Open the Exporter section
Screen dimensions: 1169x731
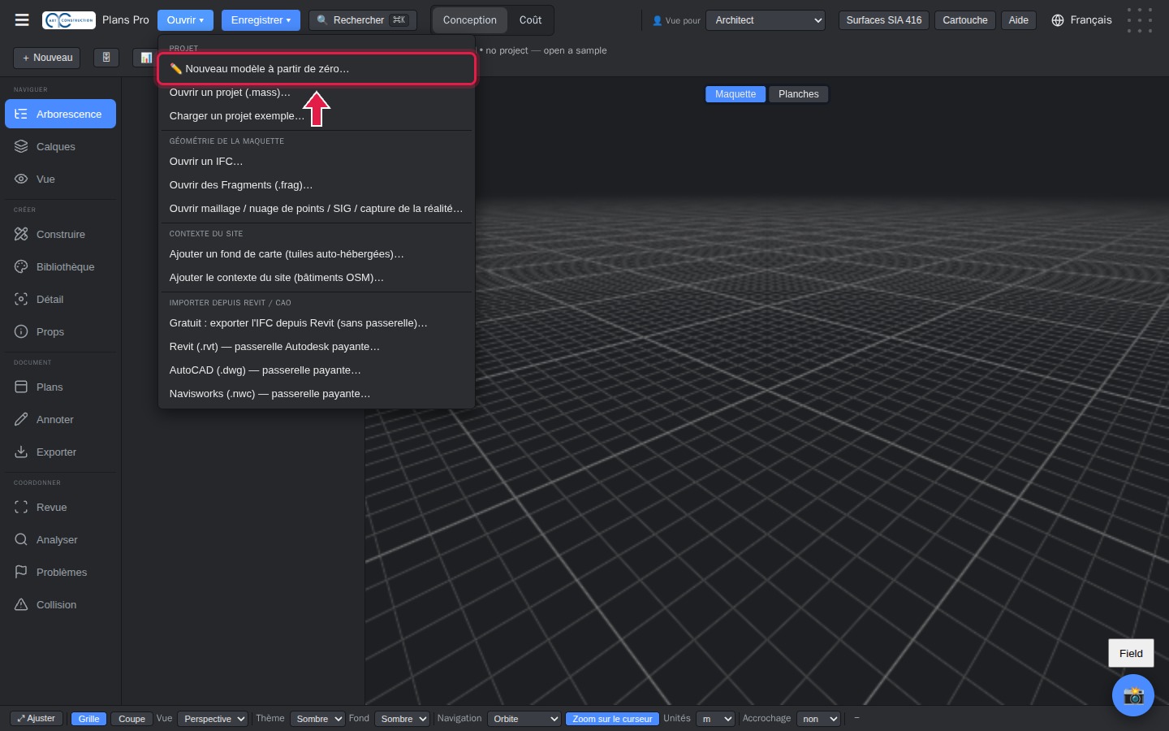(x=60, y=452)
